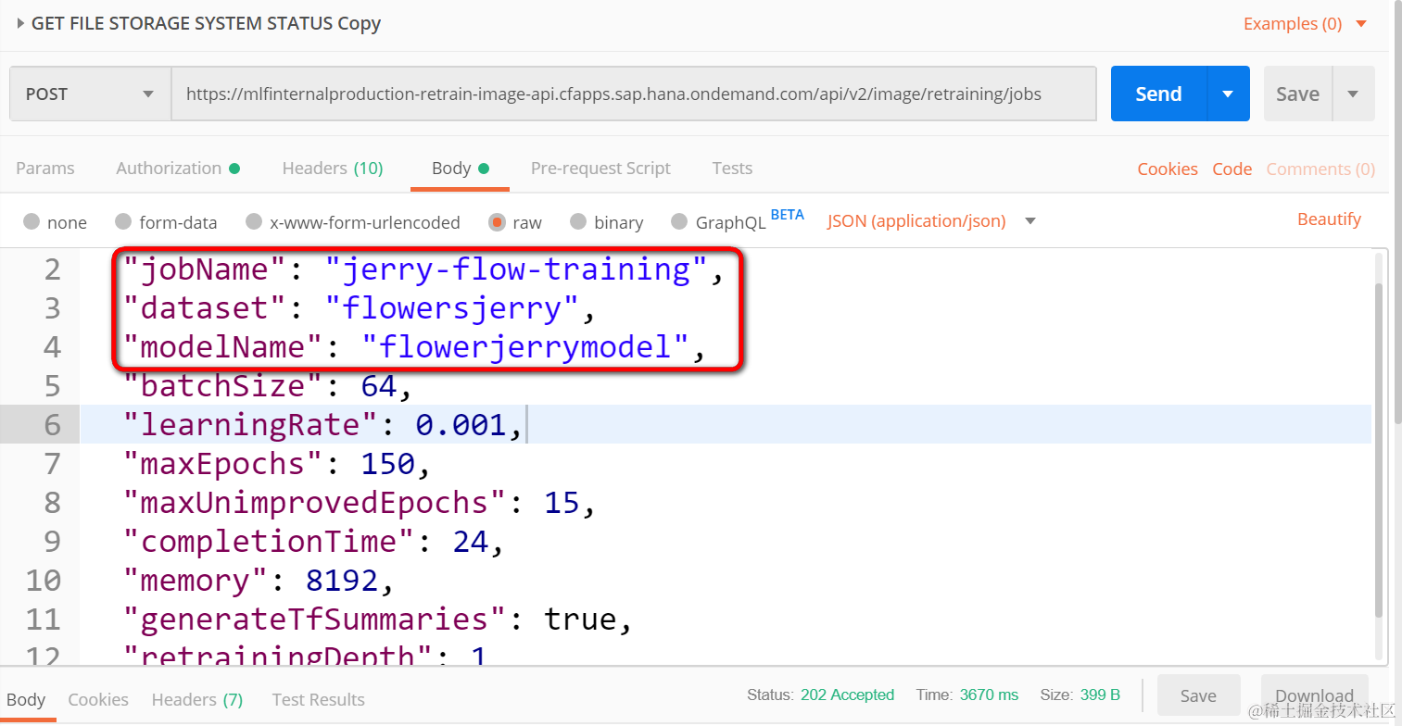Viewport: 1402px width, 726px height.
Task: Click the learningRate value 0.001
Action: pyautogui.click(x=461, y=424)
